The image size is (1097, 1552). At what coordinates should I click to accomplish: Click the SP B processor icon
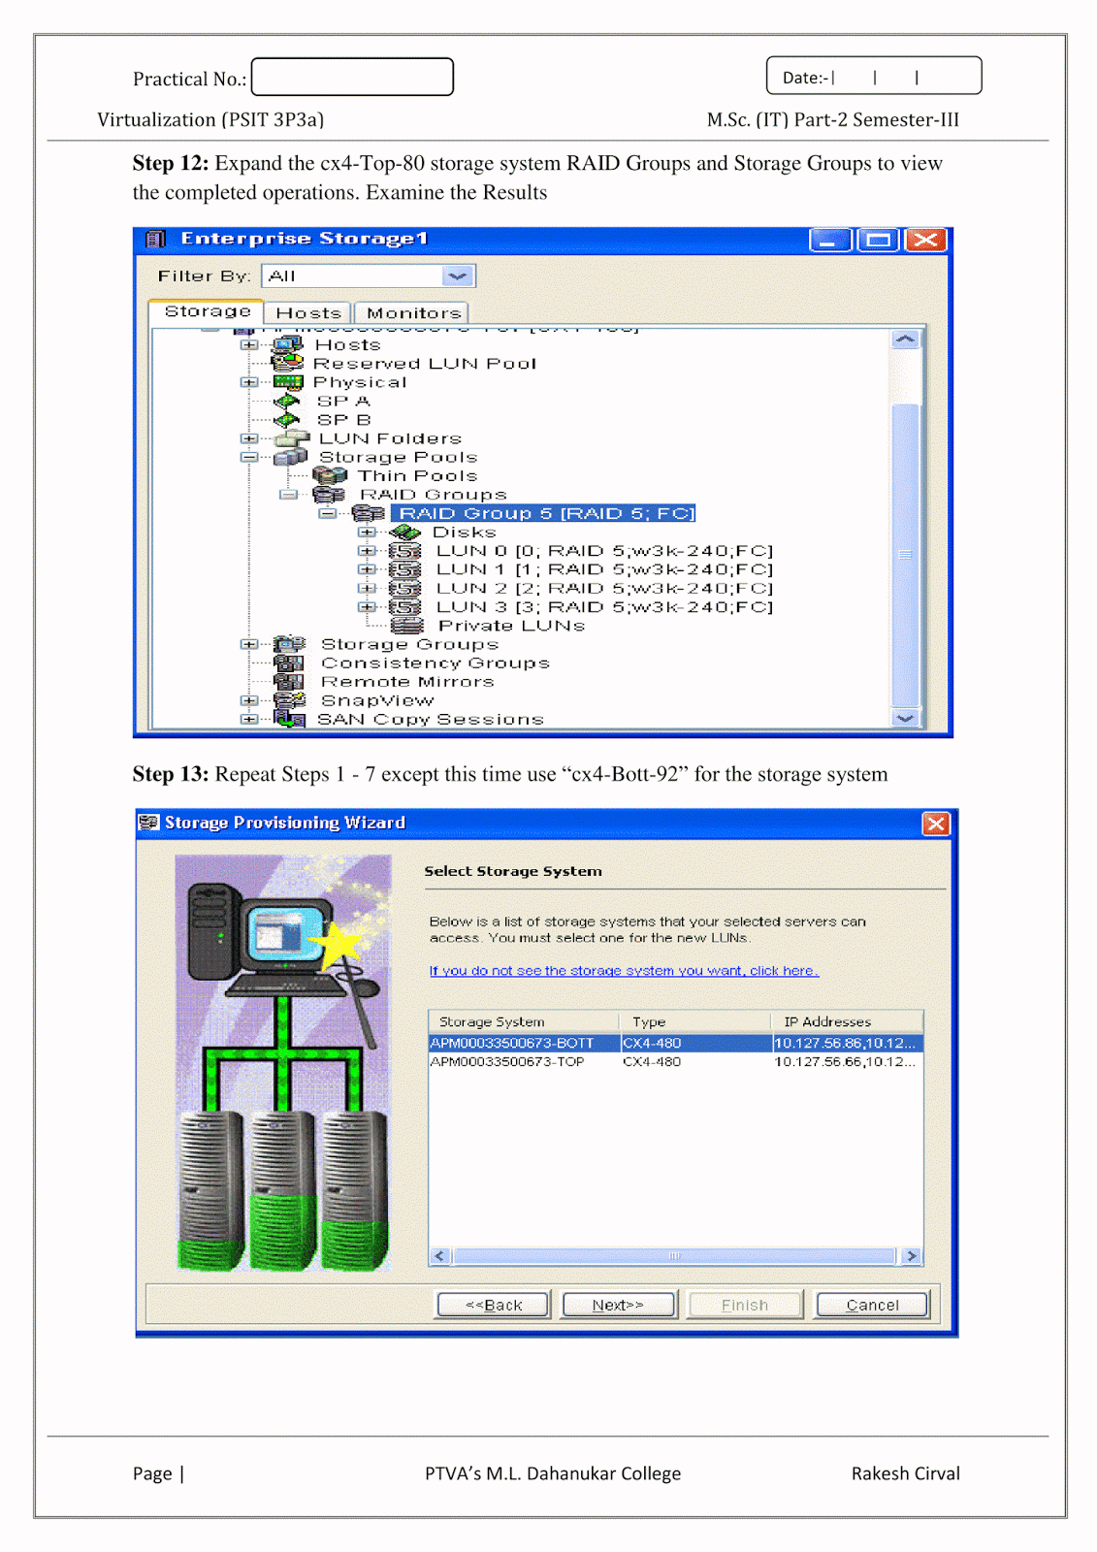click(x=287, y=420)
